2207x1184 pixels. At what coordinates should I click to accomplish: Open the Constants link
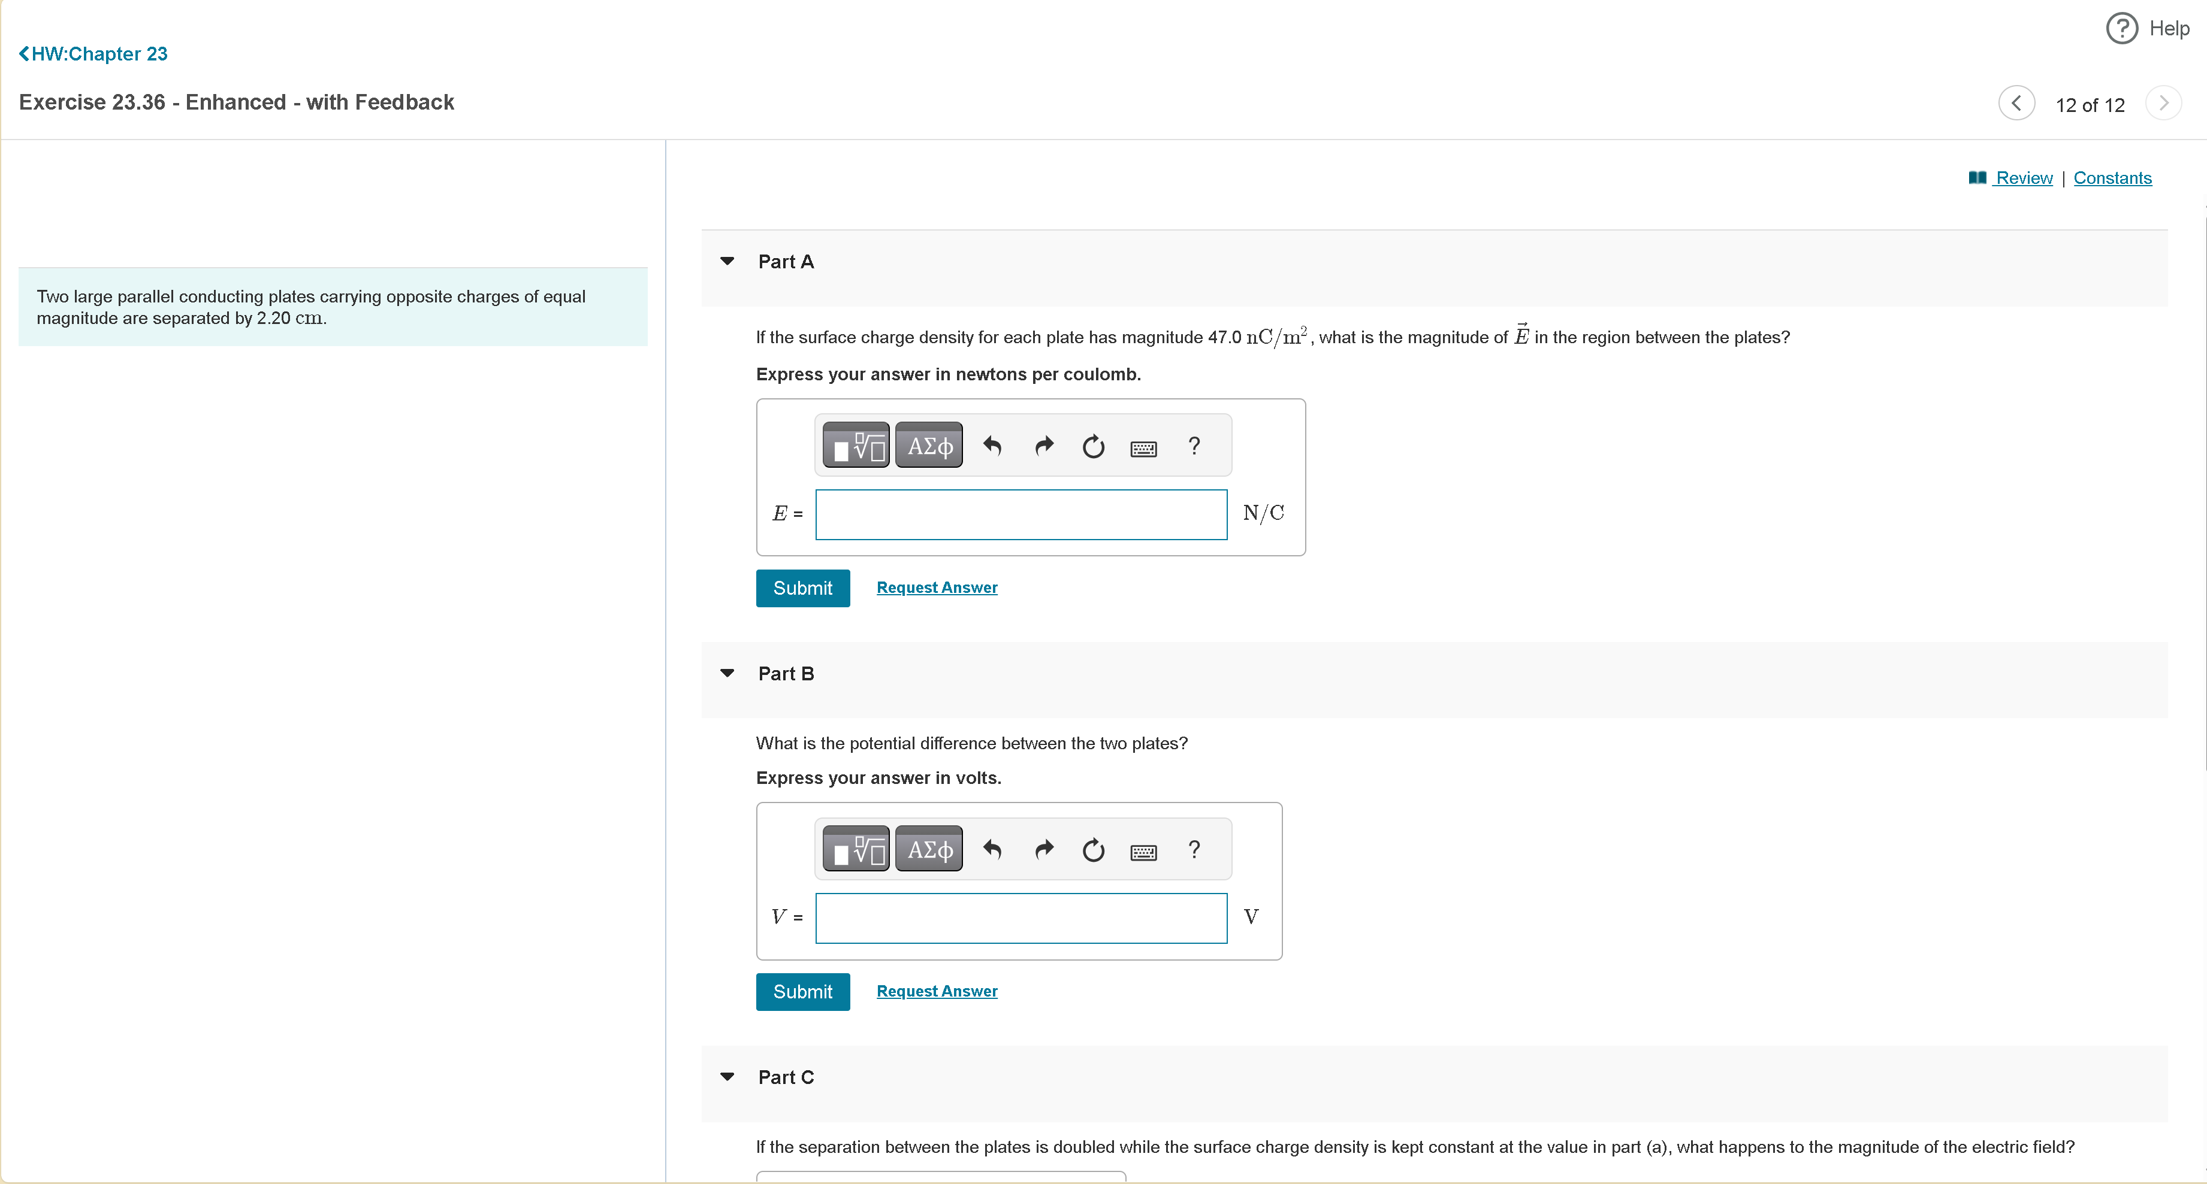tap(2112, 178)
